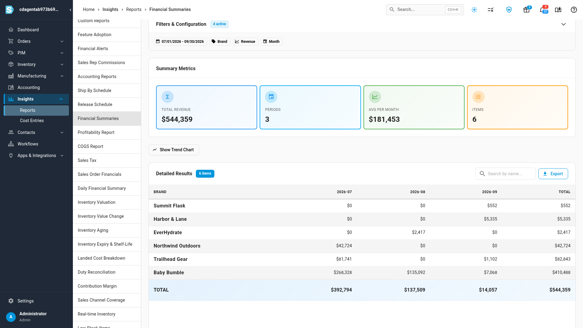Click the Periods calendar icon

pyautogui.click(x=271, y=97)
